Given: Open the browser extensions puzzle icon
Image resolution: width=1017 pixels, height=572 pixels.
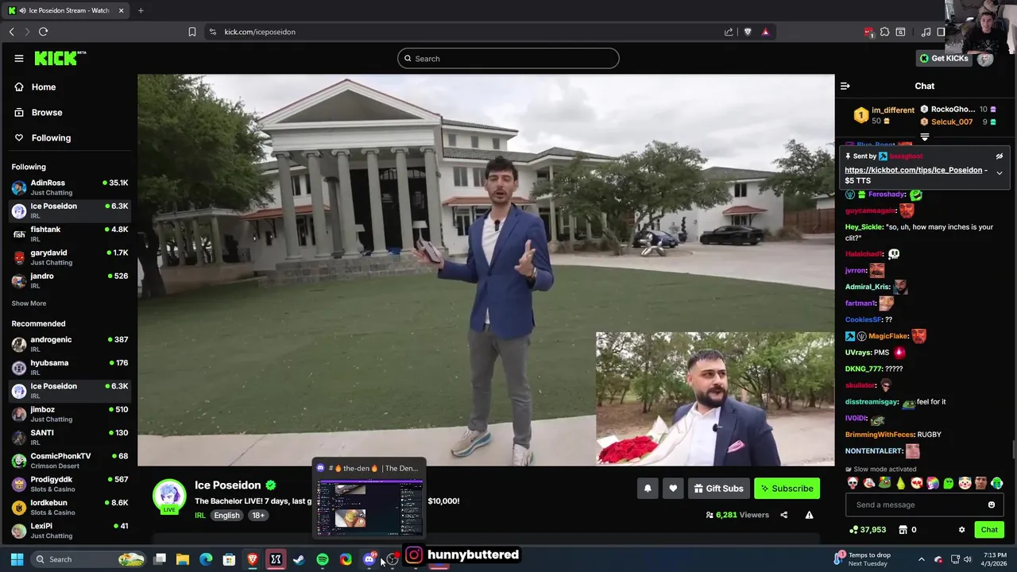Looking at the screenshot, I should pyautogui.click(x=884, y=32).
